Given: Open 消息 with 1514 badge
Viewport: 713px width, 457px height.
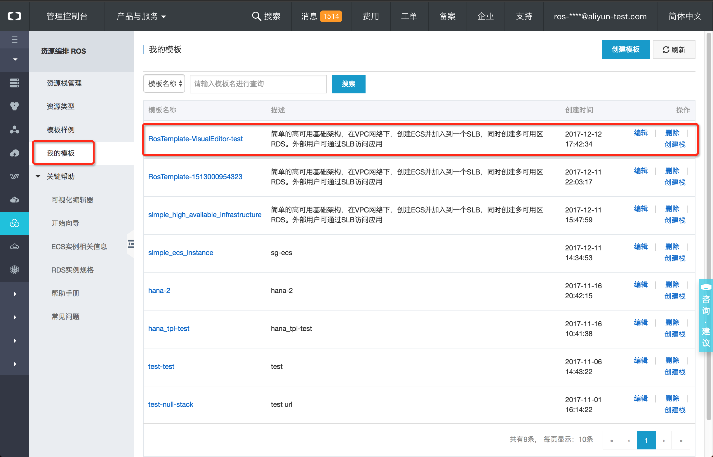Looking at the screenshot, I should tap(321, 16).
